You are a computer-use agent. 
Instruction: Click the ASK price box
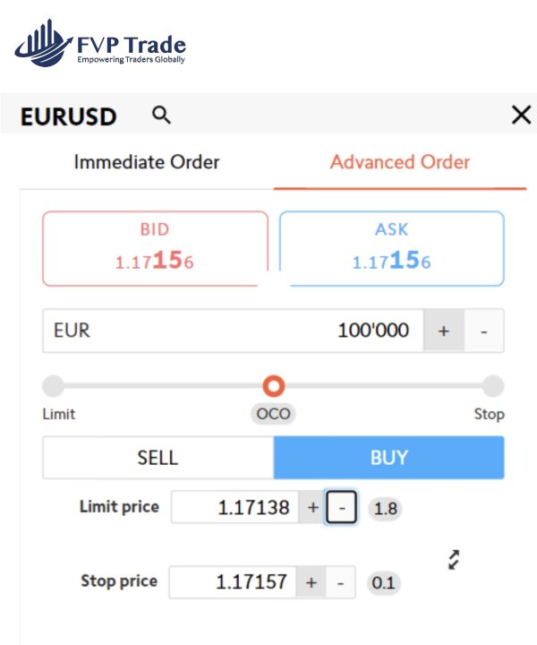tap(391, 248)
